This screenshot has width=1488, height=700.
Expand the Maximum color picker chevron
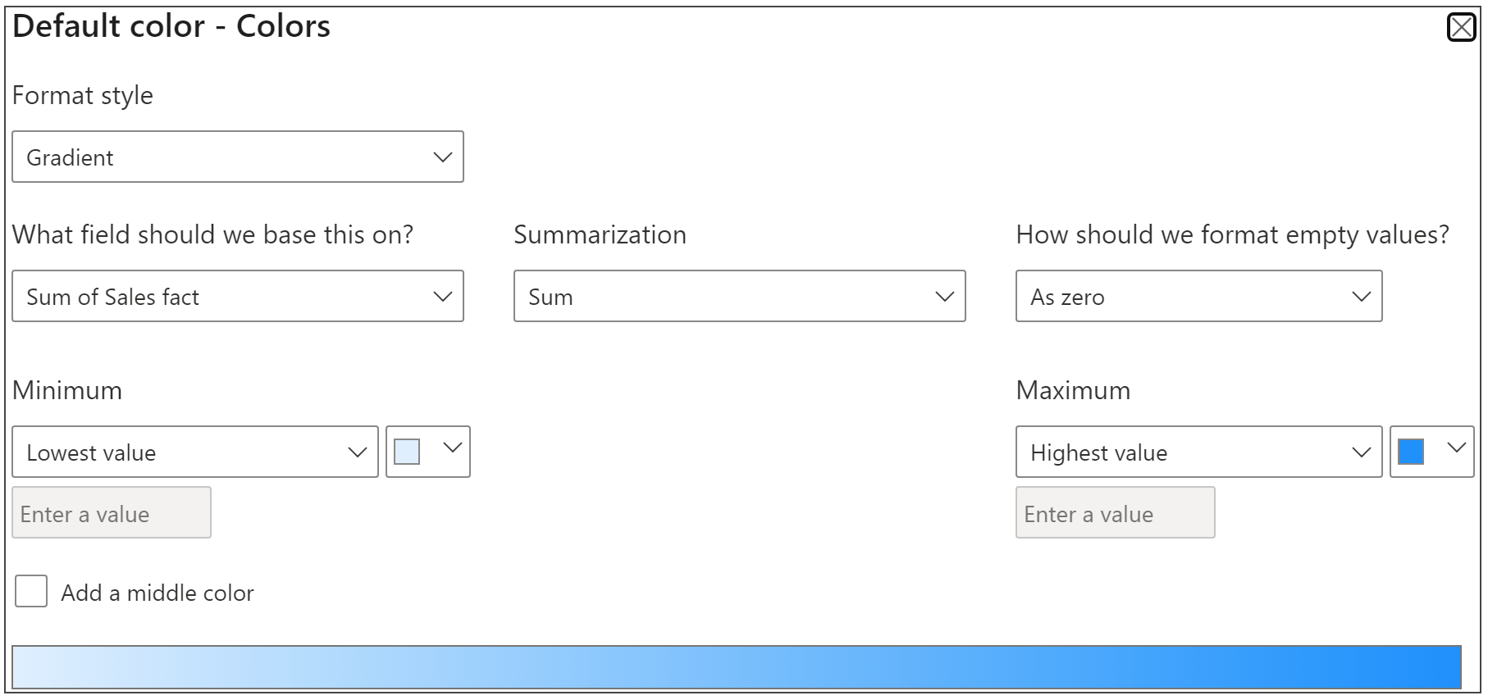pos(1456,448)
